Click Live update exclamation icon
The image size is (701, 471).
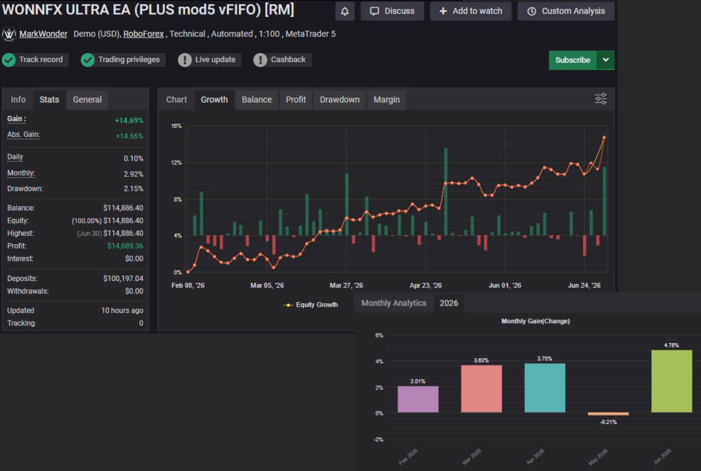[185, 60]
